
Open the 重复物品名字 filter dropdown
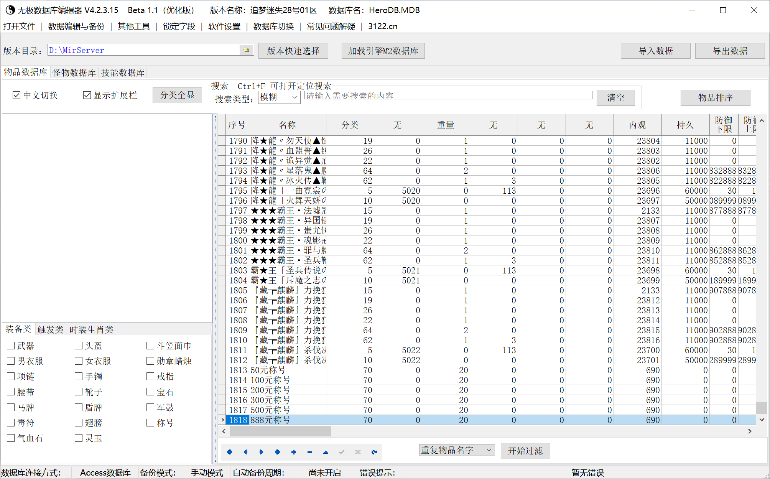click(x=457, y=450)
